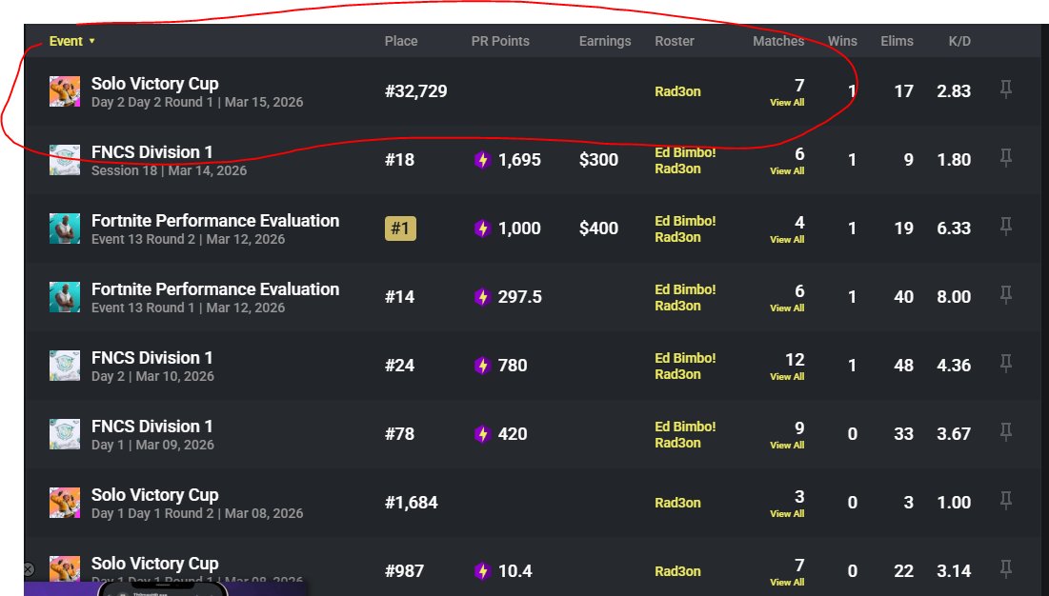
Task: Open FNCS Division 1 Day 2 thumbnail
Action: click(x=65, y=366)
